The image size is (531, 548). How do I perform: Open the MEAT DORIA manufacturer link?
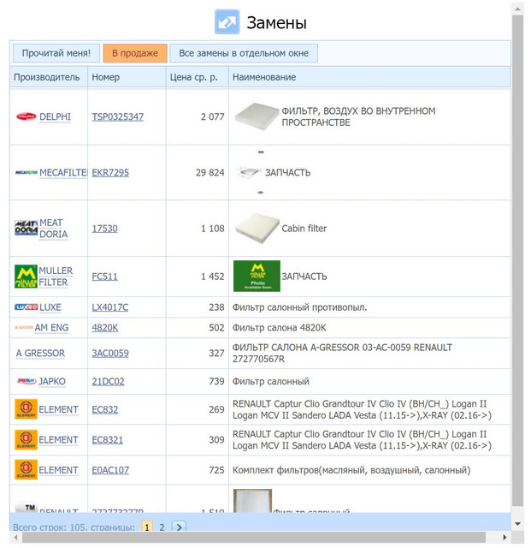(x=53, y=229)
